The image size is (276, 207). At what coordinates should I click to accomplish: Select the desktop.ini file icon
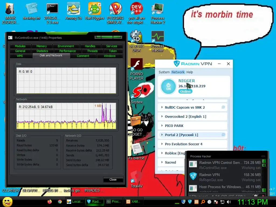point(31,11)
